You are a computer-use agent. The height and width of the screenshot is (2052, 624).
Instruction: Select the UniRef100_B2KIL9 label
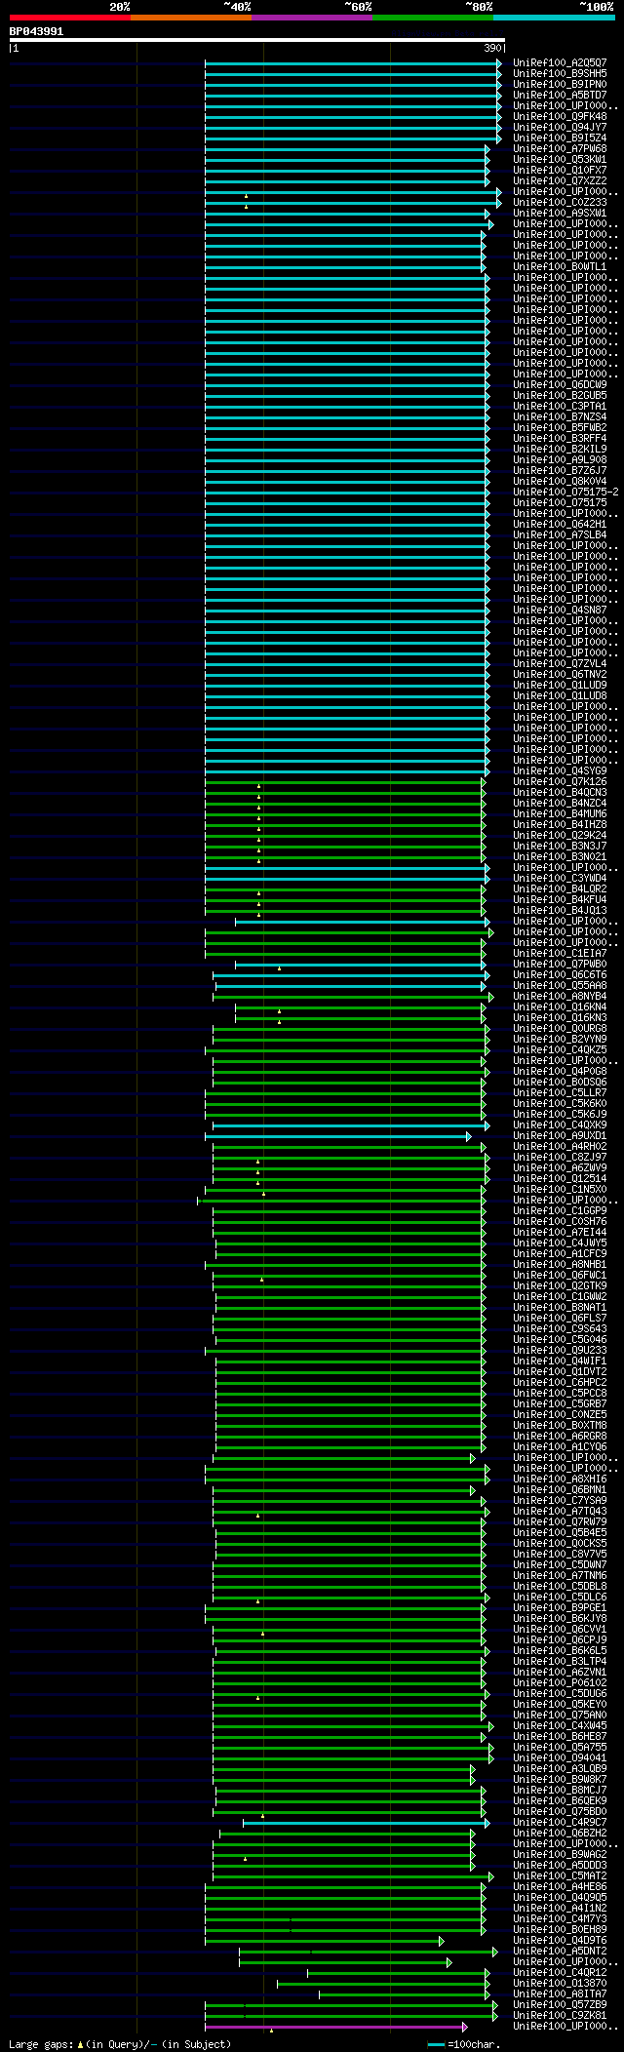(560, 449)
